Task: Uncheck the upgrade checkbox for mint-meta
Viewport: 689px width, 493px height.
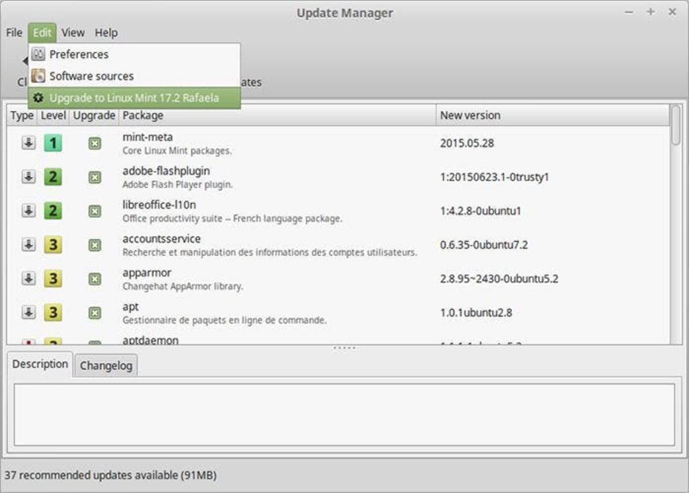Action: [x=94, y=142]
